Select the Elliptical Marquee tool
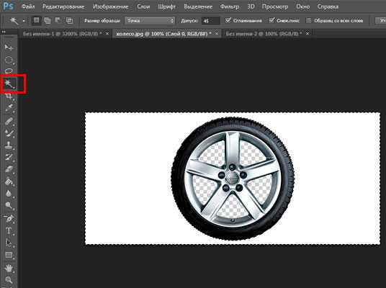 tap(9, 60)
